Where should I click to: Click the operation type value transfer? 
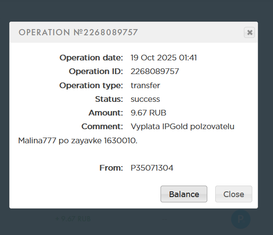(x=145, y=85)
